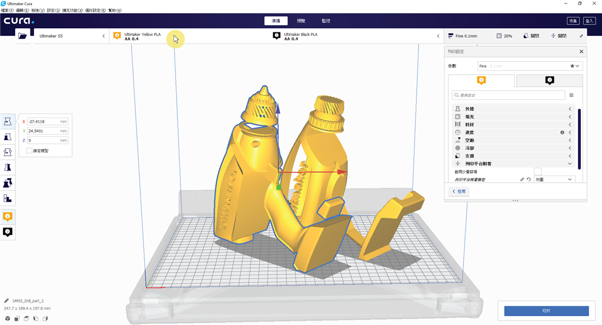Click the 搜尋設定 search field
This screenshot has height=325, width=602.
509,95
